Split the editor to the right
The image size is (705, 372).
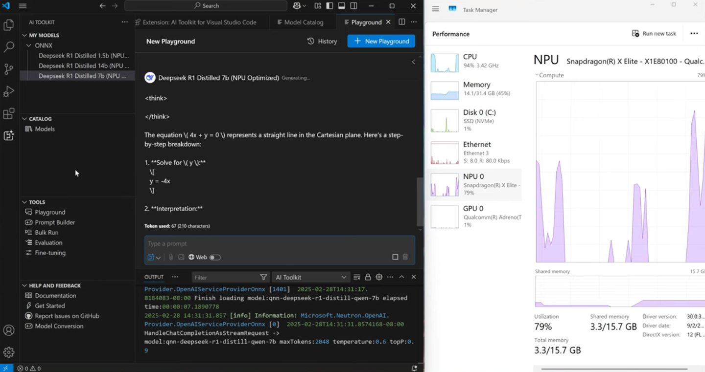[401, 22]
